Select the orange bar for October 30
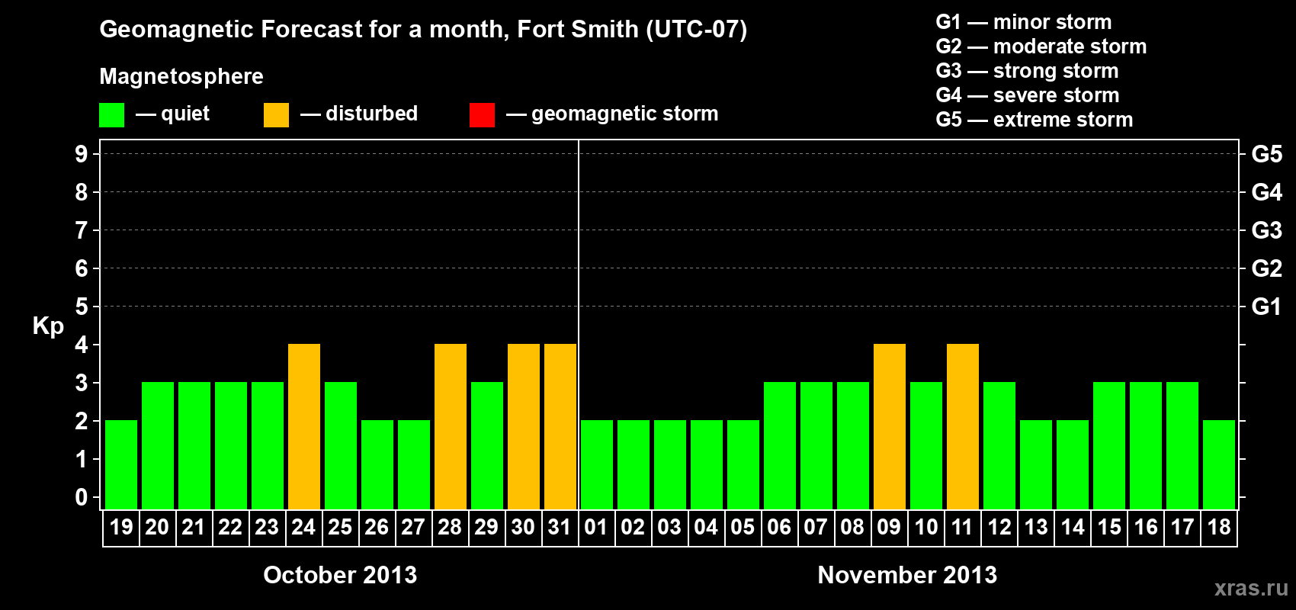 pyautogui.click(x=524, y=426)
